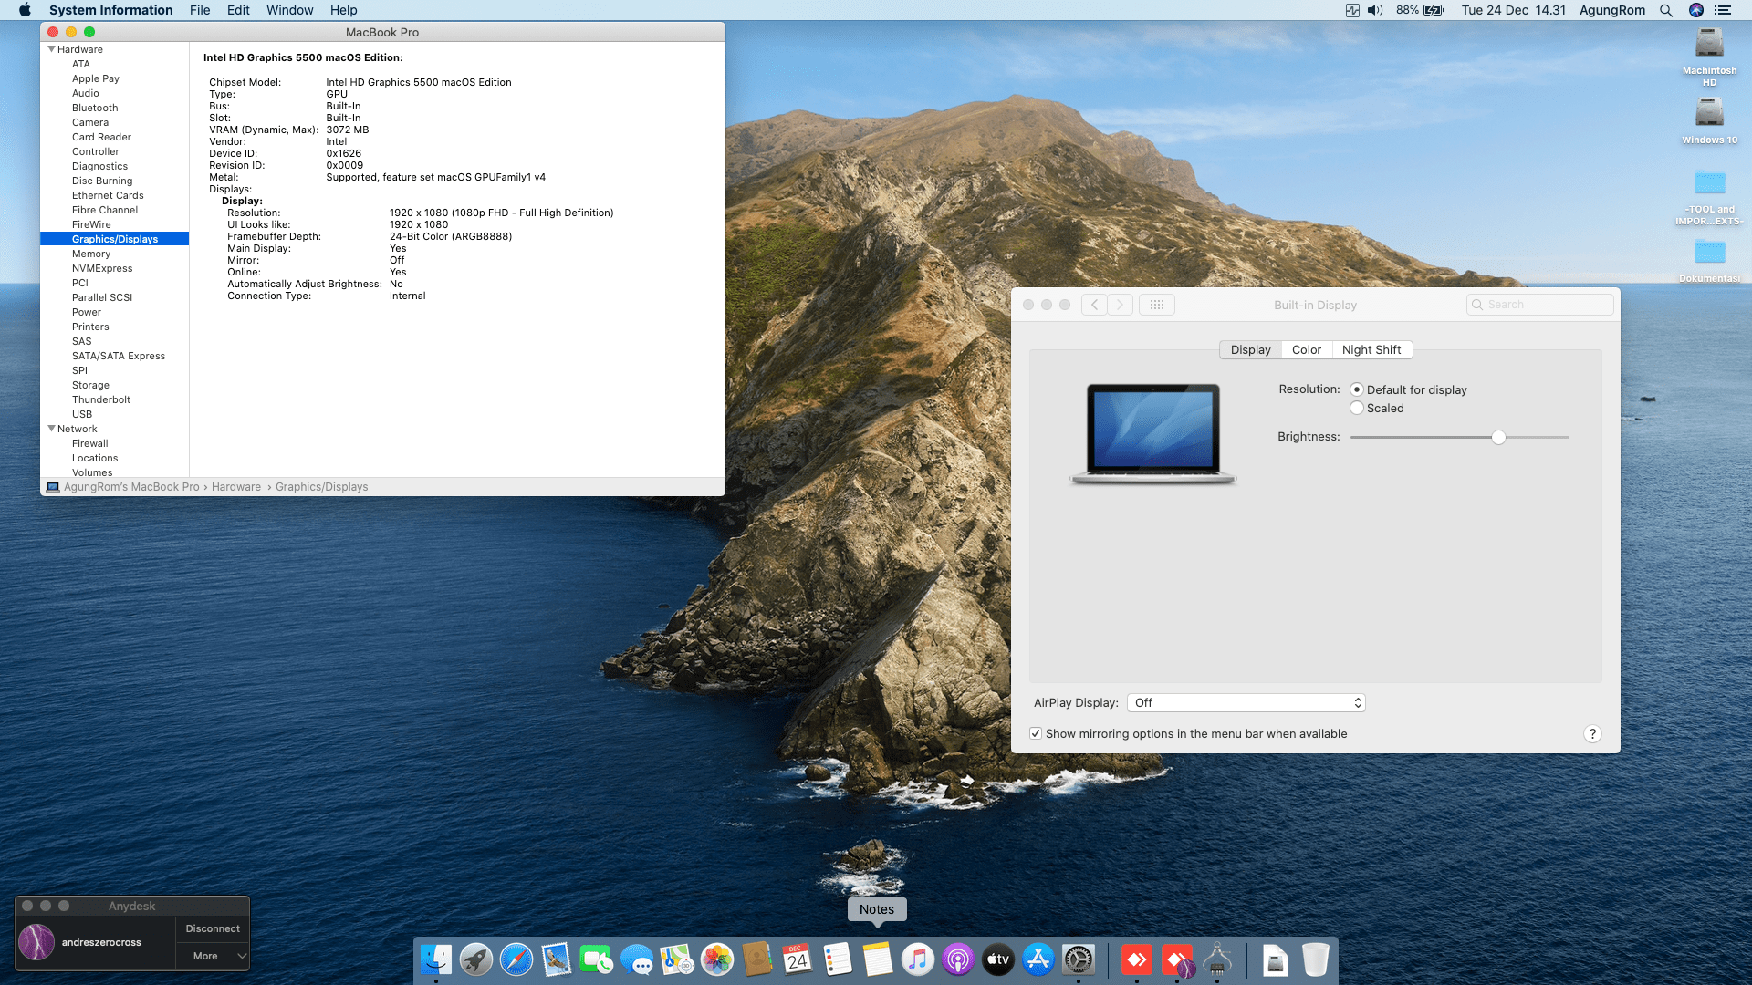1752x985 pixels.
Task: Open AnyDesk dock icon with purple avatar badge
Action: point(1177,959)
